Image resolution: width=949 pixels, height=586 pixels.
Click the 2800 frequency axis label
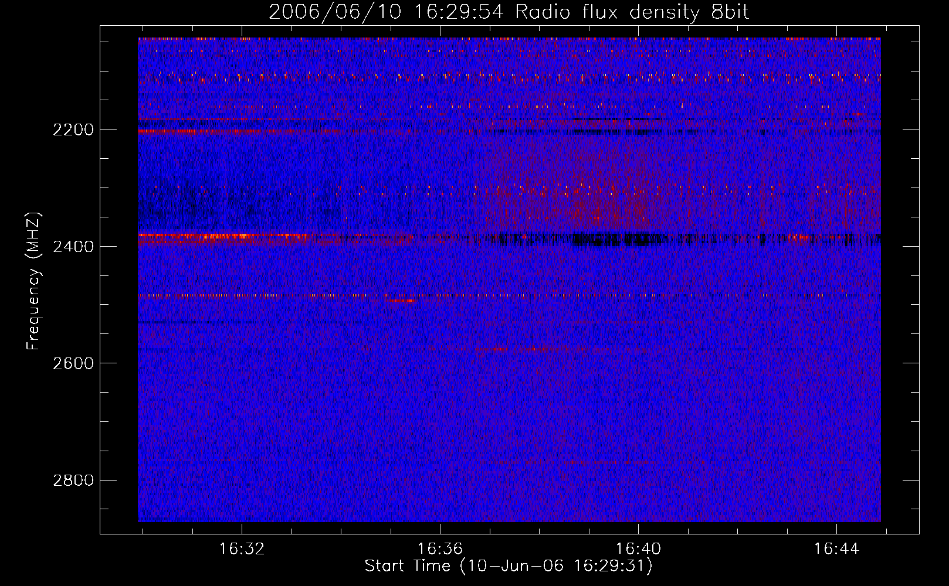(73, 481)
